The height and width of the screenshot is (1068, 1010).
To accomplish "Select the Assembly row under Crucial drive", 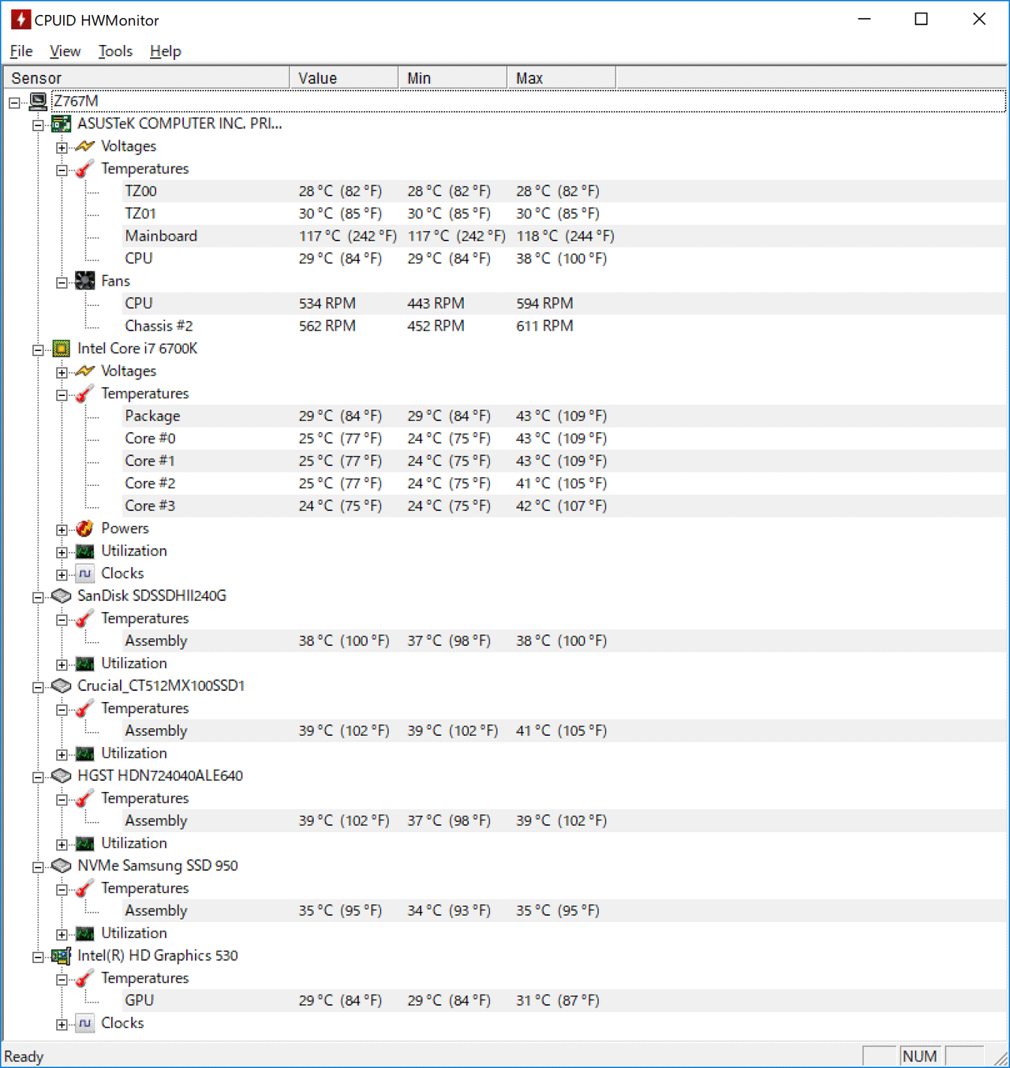I will coord(565,730).
